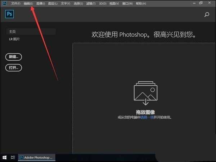Click Adobe Photoshop taskbar button
The height and width of the screenshot is (162, 216).
(37, 157)
